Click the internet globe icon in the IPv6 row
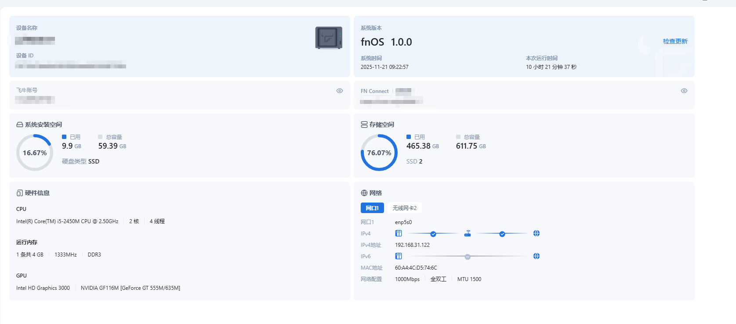This screenshot has height=324, width=736. tap(537, 256)
